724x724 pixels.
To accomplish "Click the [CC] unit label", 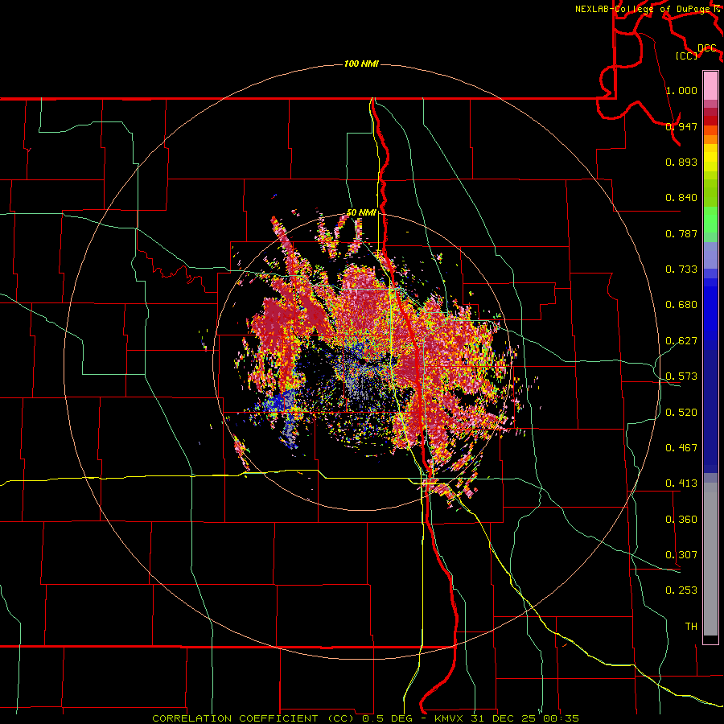I will click(x=687, y=56).
